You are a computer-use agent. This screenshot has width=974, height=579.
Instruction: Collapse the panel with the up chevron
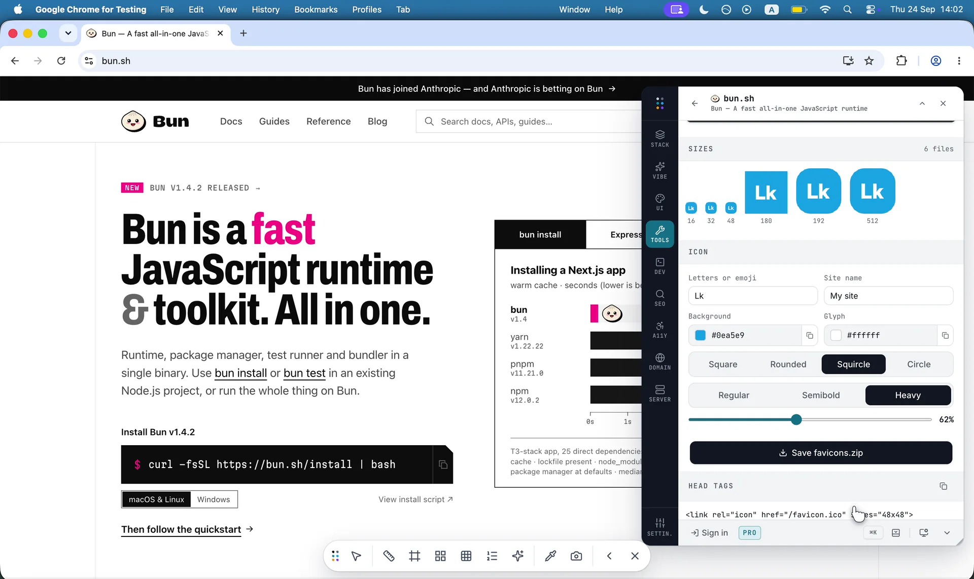coord(922,103)
